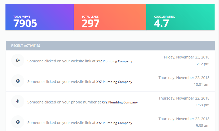
Task: Click the globe icon beside the 10:01 am activity
Action: click(x=18, y=81)
